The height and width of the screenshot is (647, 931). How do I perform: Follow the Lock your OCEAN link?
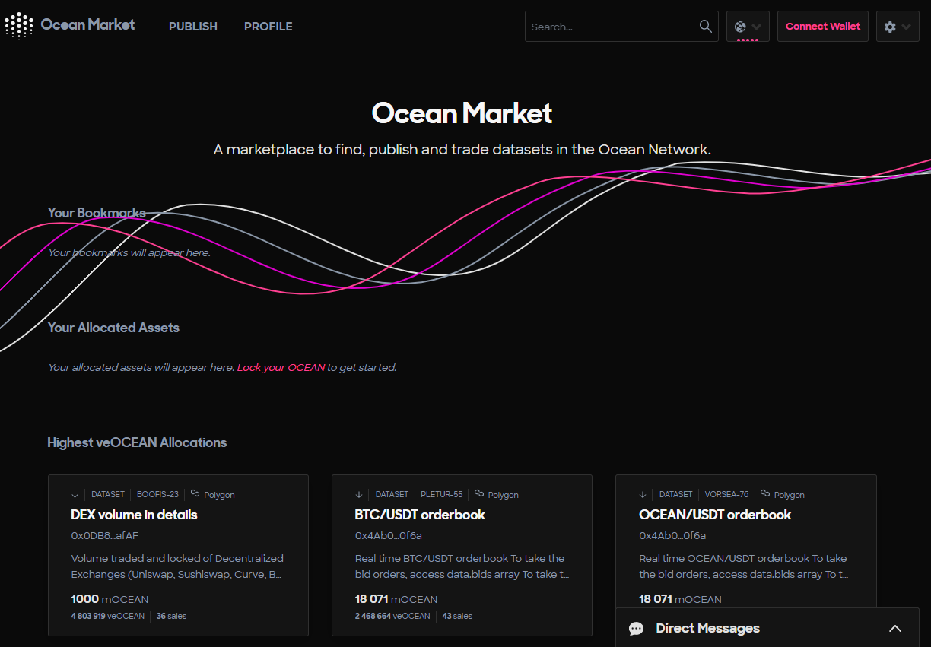pos(281,367)
